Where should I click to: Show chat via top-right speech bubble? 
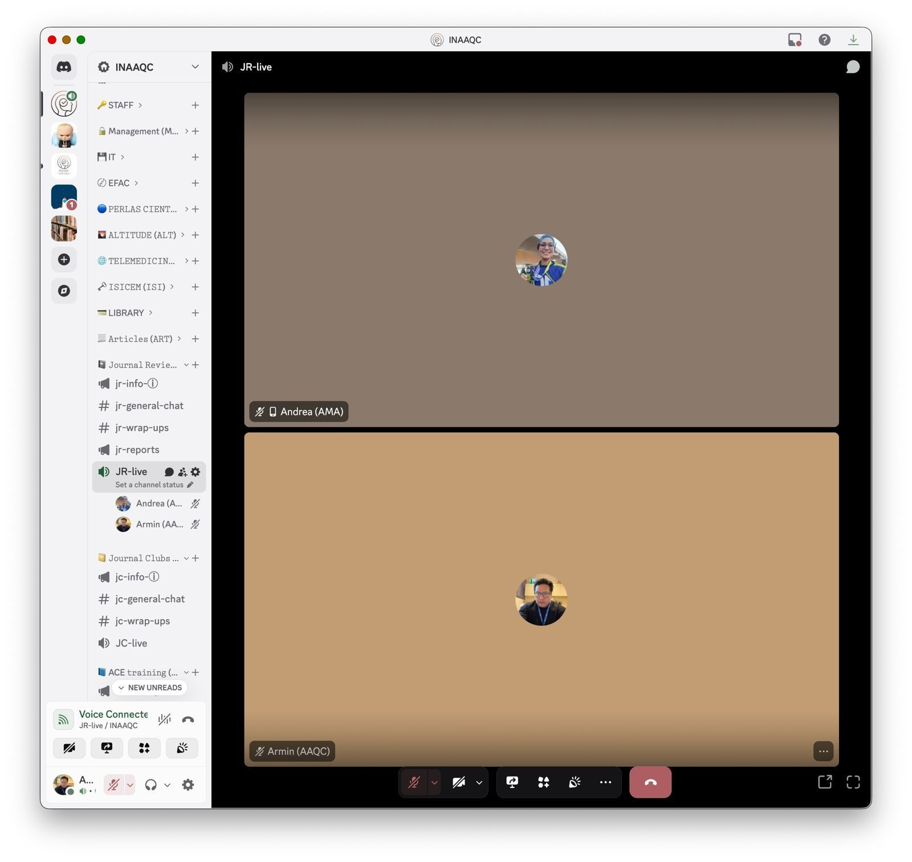pos(853,67)
